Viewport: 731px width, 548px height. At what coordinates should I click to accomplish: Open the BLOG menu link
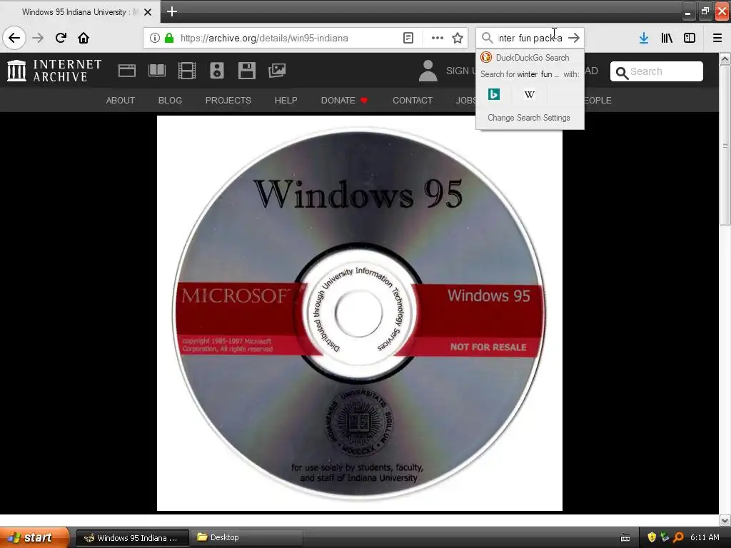(170, 100)
